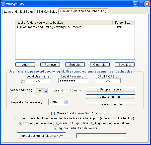Click the Local Password field

[x=73, y=81]
